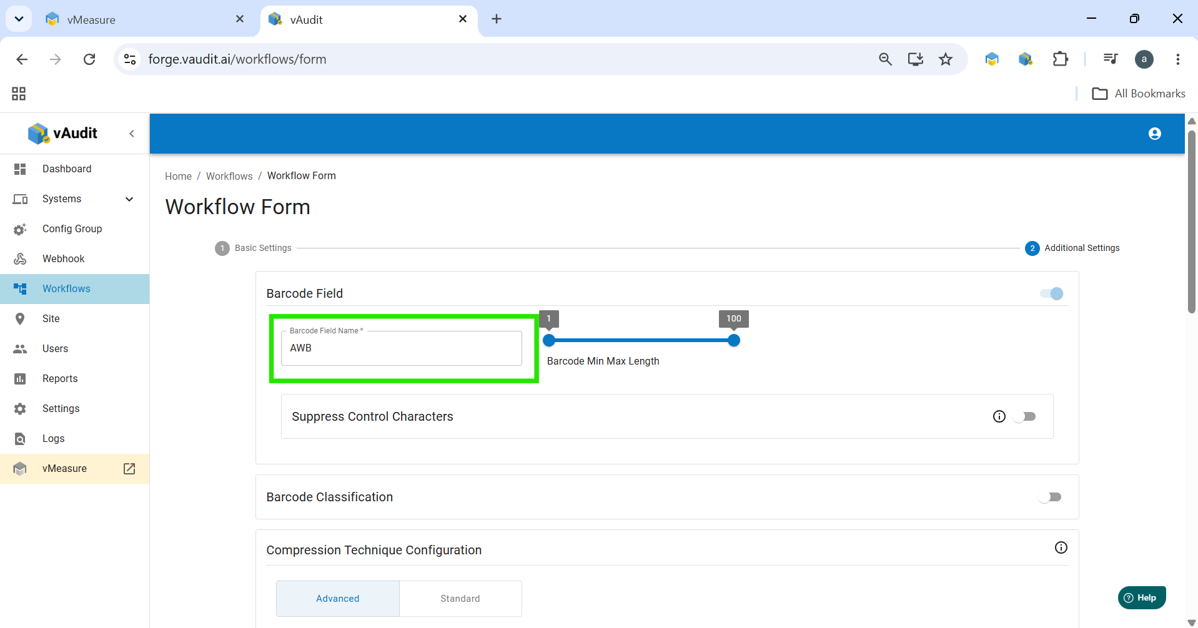Close the vMeasure browser tab
Image resolution: width=1198 pixels, height=628 pixels.
(240, 19)
